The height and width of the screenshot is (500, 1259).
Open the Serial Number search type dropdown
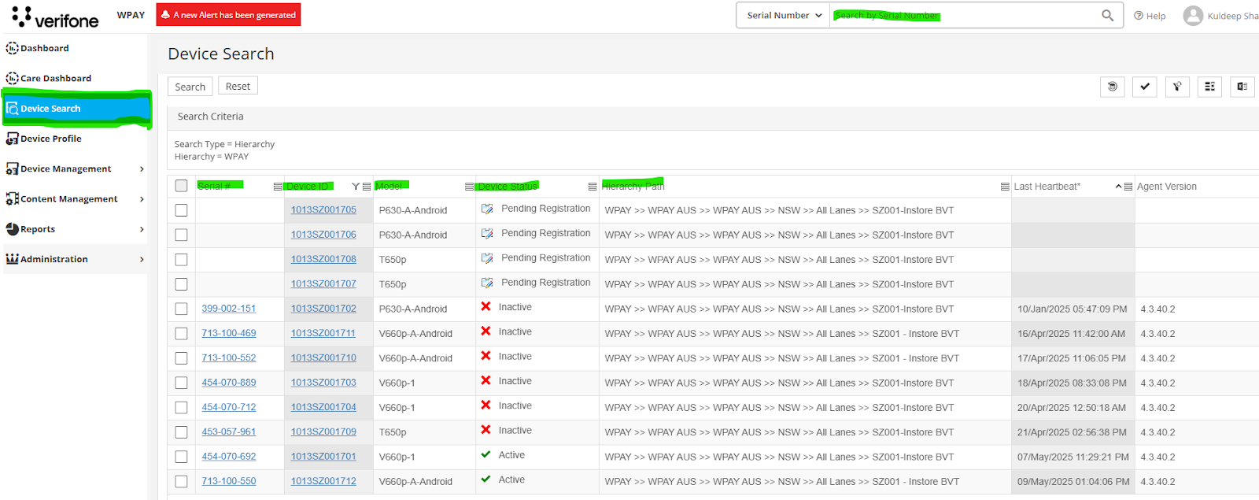coord(784,15)
